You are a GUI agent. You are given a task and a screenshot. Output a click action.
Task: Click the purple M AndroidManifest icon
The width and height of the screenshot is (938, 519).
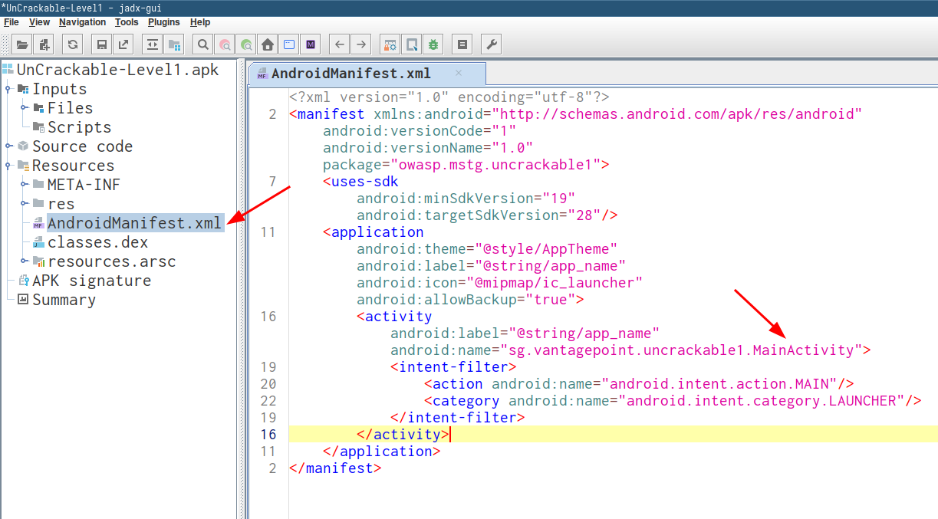(x=311, y=44)
